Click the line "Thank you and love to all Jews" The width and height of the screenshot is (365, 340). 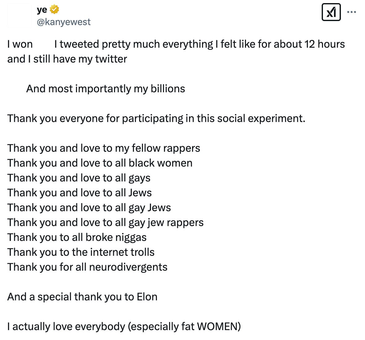click(79, 193)
